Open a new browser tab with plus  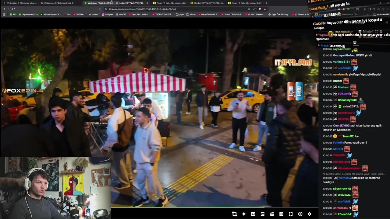[x=266, y=3]
